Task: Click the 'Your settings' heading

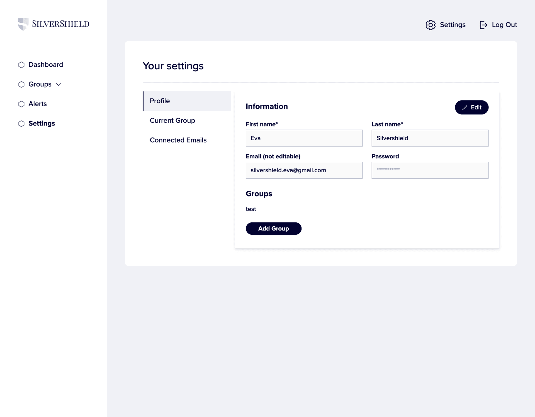Action: coord(173,66)
